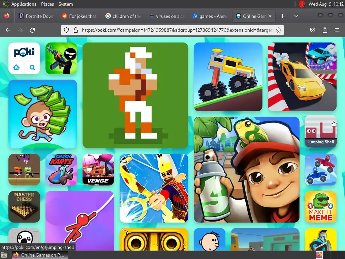Open the frog and duck gunmen game

pyautogui.click(x=24, y=170)
